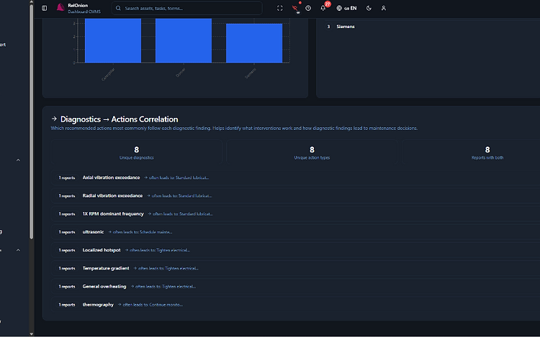Click the RelOnion logo
540x337 pixels.
(60, 8)
